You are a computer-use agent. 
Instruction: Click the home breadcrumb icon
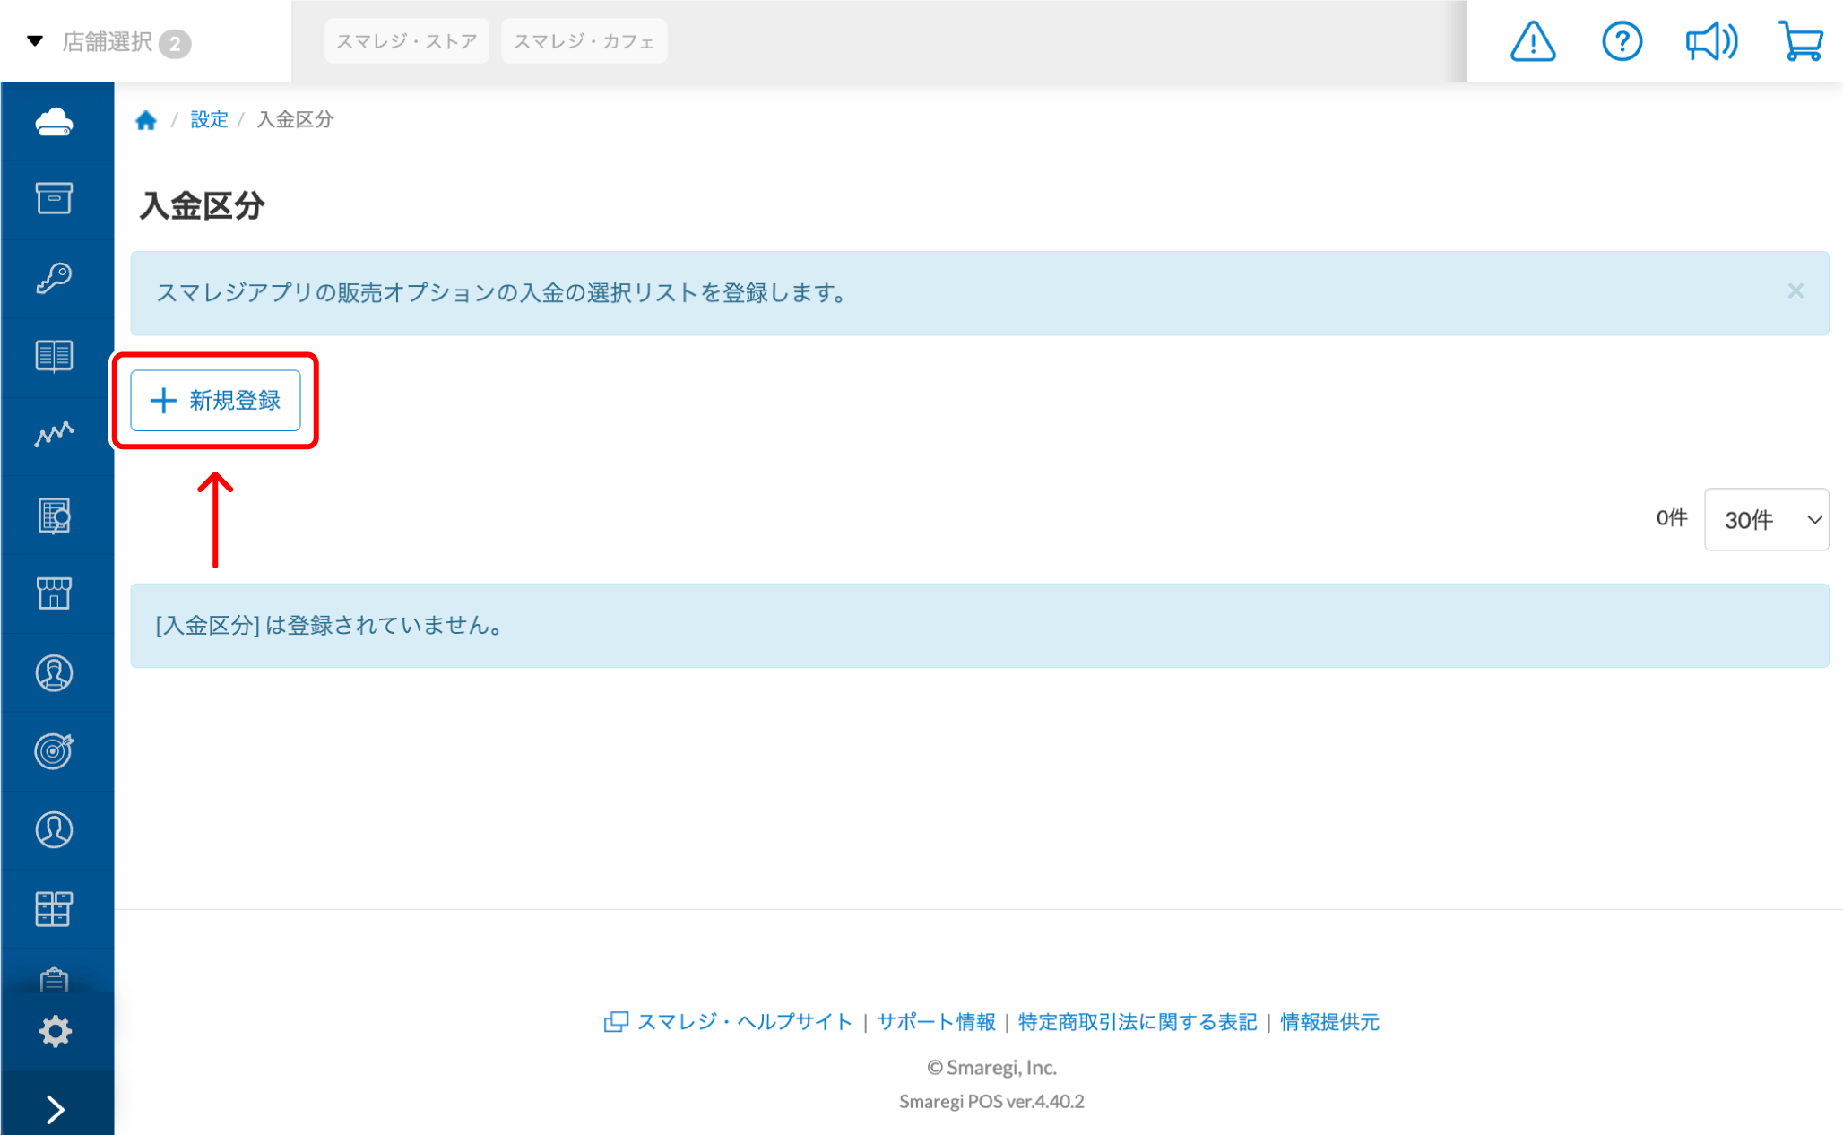[x=146, y=120]
